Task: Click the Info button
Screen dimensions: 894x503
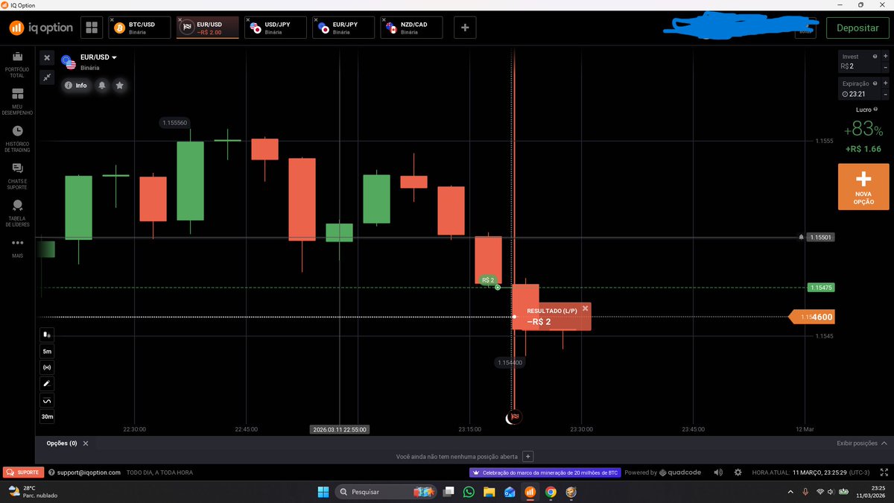Action: click(x=75, y=85)
